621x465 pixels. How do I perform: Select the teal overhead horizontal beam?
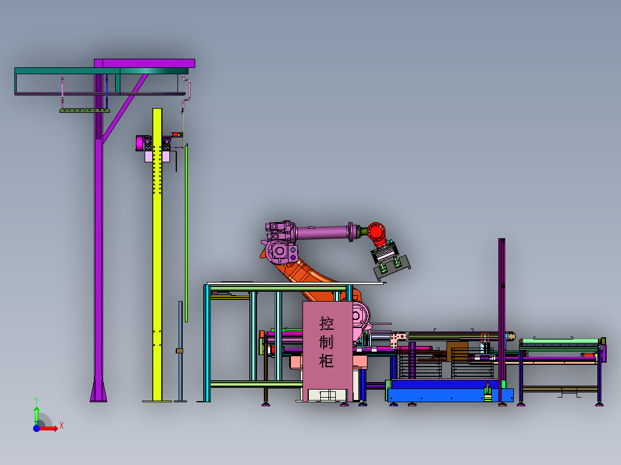101,71
